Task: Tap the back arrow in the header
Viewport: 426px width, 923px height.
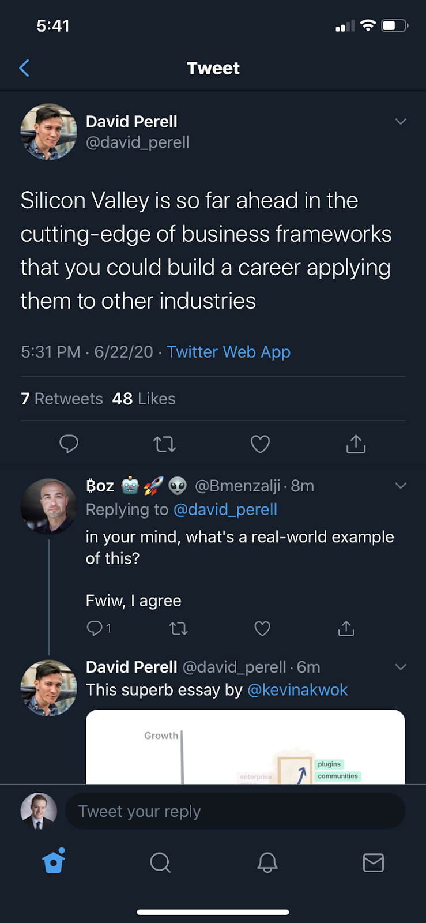Action: pyautogui.click(x=24, y=68)
